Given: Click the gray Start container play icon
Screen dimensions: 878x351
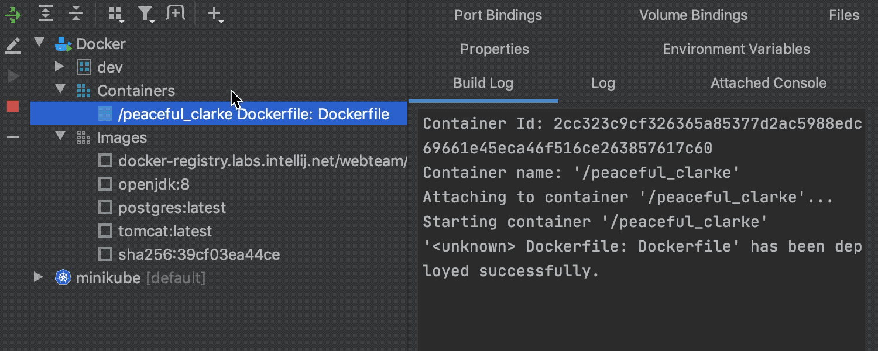Looking at the screenshot, I should (x=13, y=77).
